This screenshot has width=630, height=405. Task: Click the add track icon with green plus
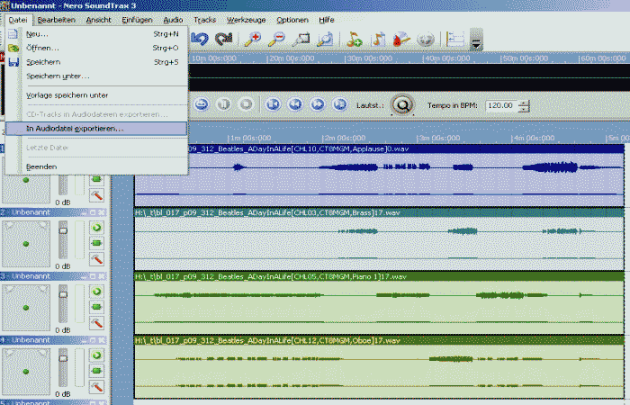355,39
